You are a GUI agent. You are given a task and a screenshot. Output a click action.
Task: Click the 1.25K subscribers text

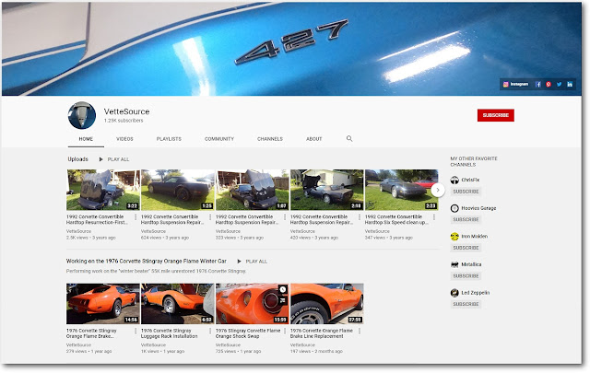pos(124,121)
